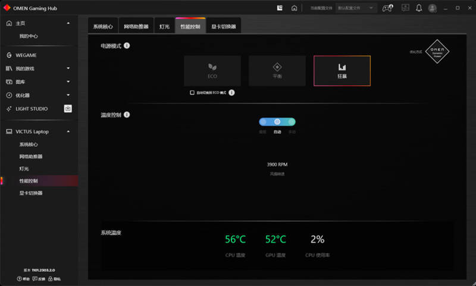The image size is (476, 286).
Task: Click the 3900 RPM fan speed value
Action: tap(277, 164)
